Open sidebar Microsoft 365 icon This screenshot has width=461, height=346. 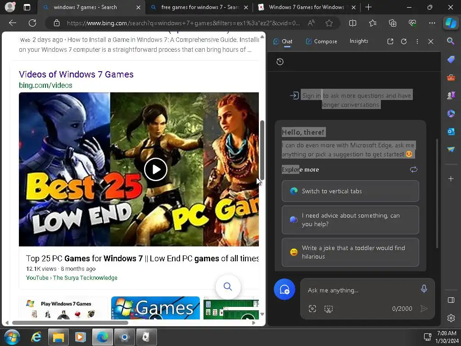point(451,114)
